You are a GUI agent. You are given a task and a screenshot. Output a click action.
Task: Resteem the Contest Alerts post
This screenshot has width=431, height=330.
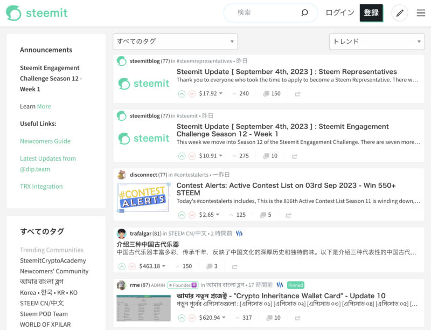(x=288, y=215)
